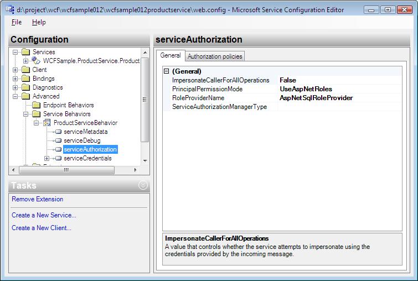418x281 pixels.
Task: Select serviceAuthorization in the tree
Action: point(90,149)
